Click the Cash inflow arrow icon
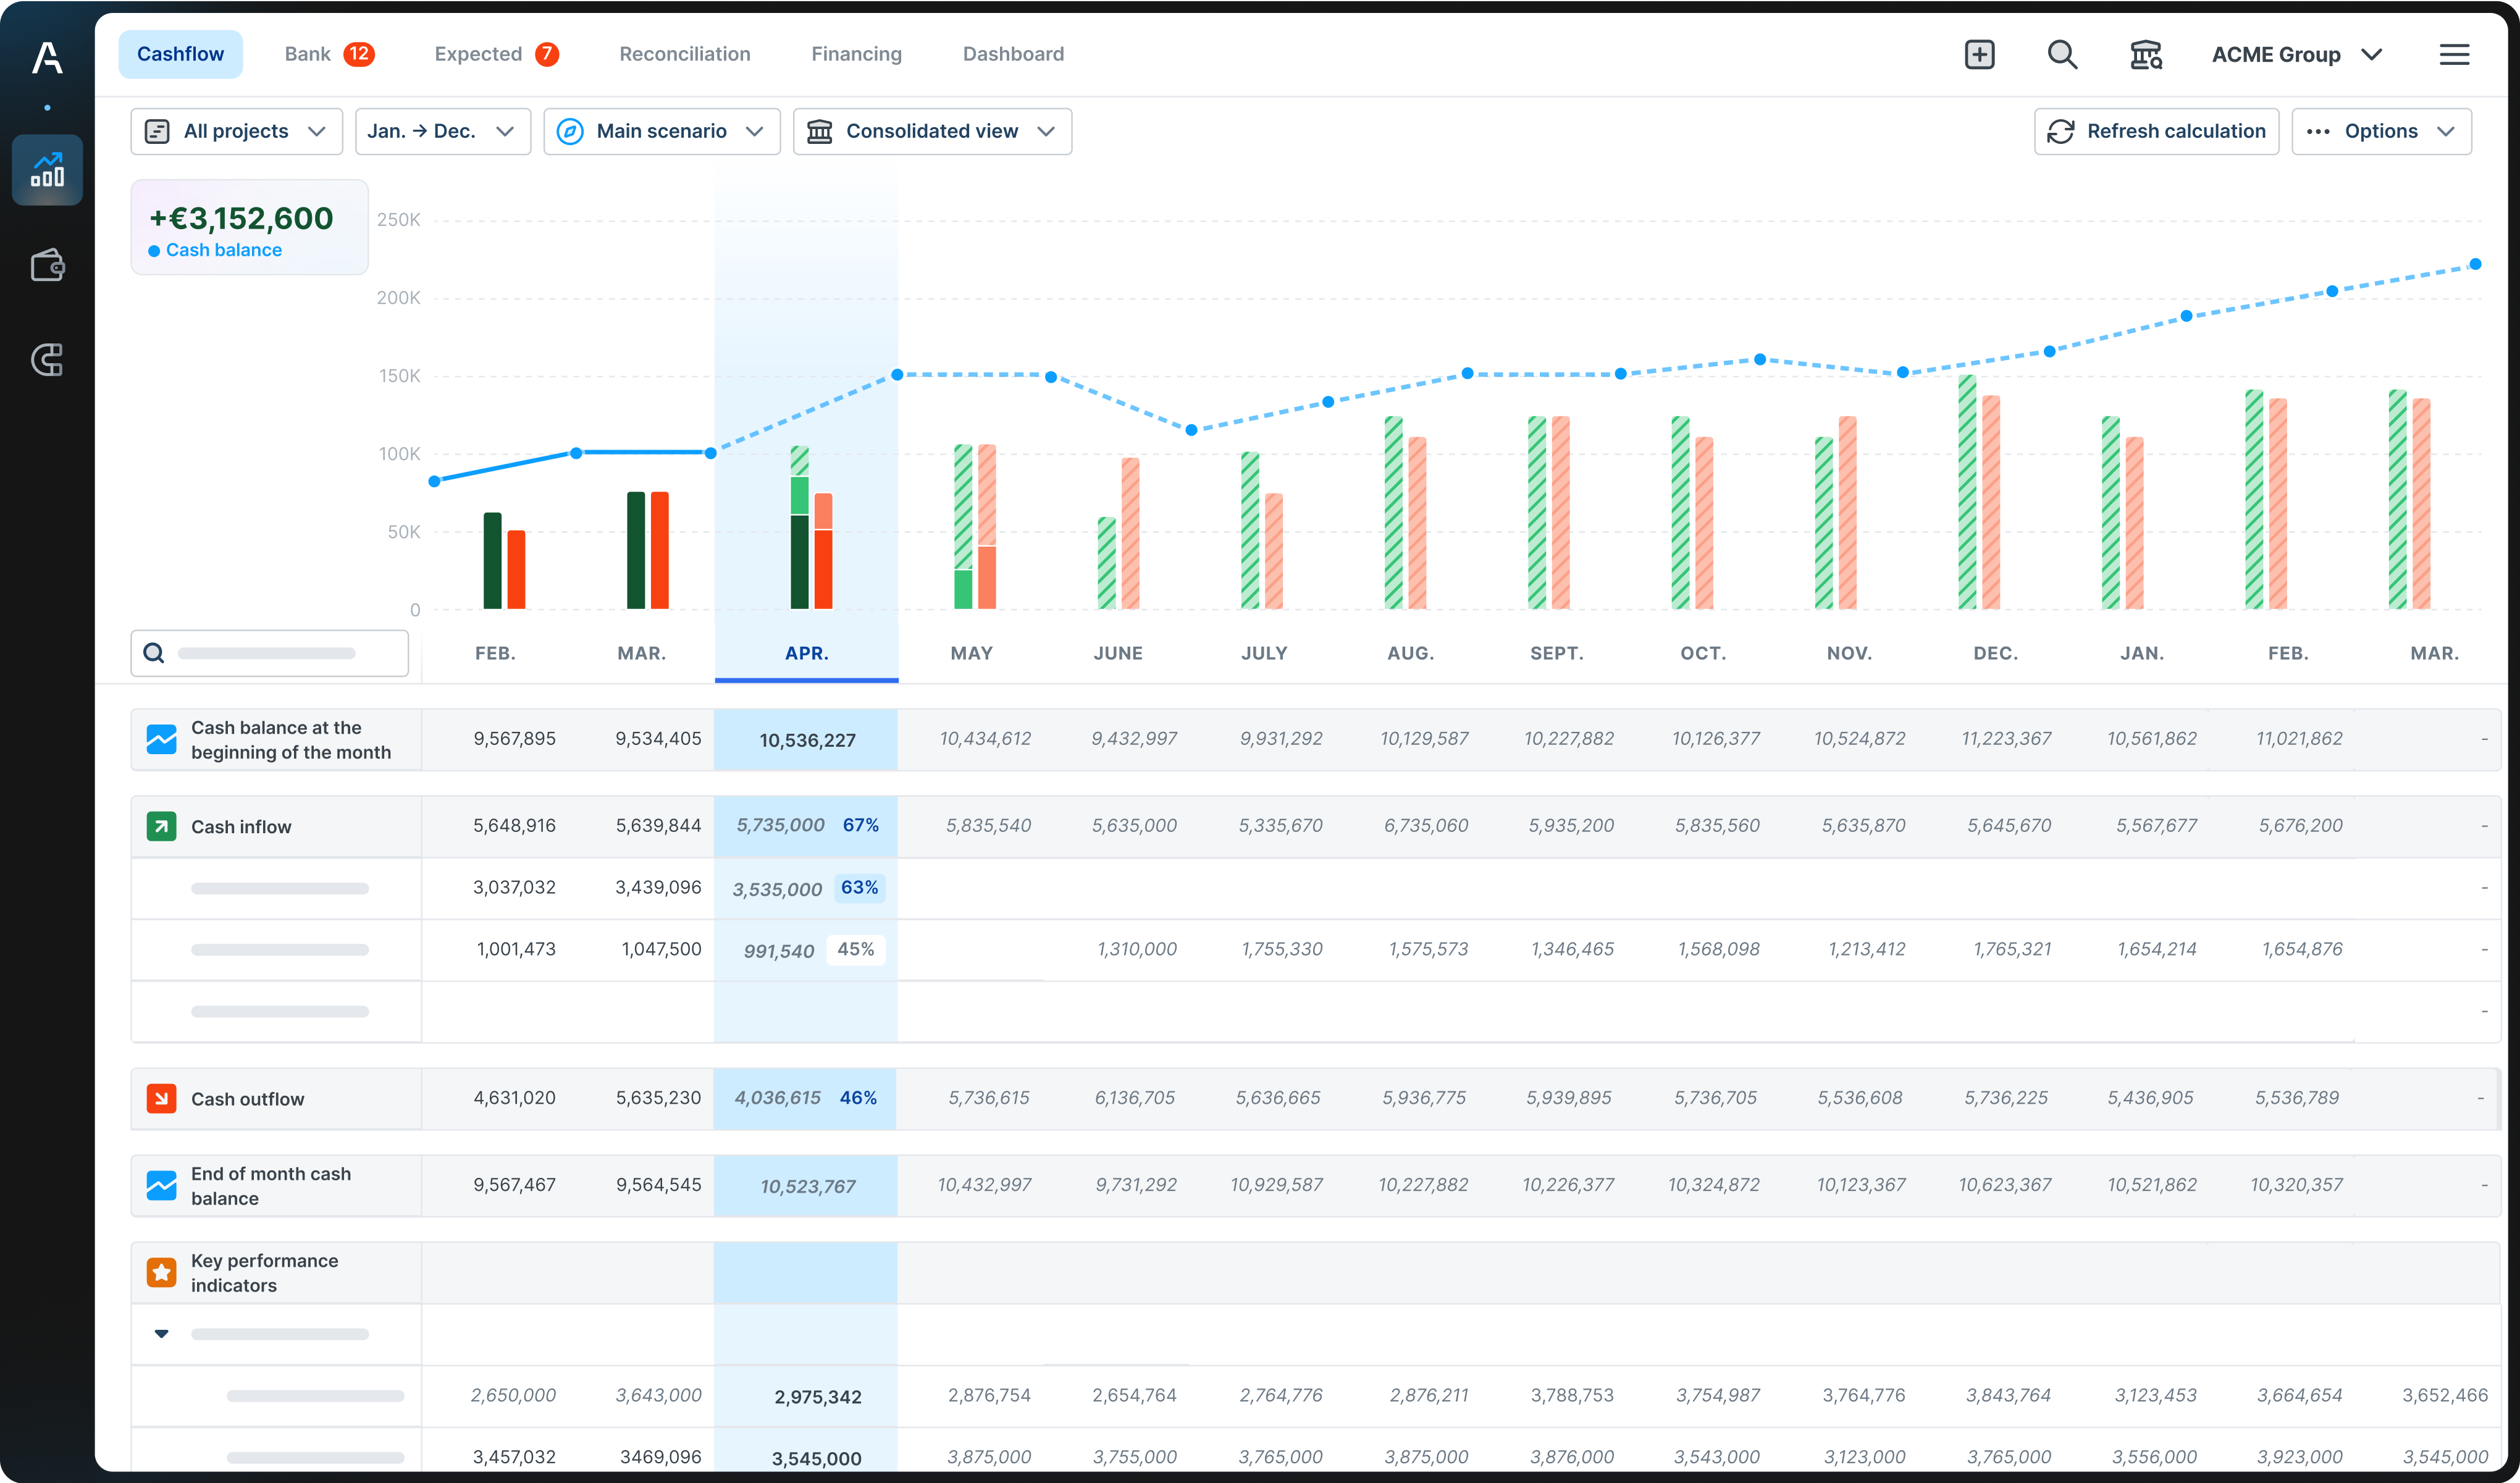2520x1483 pixels. 161,826
